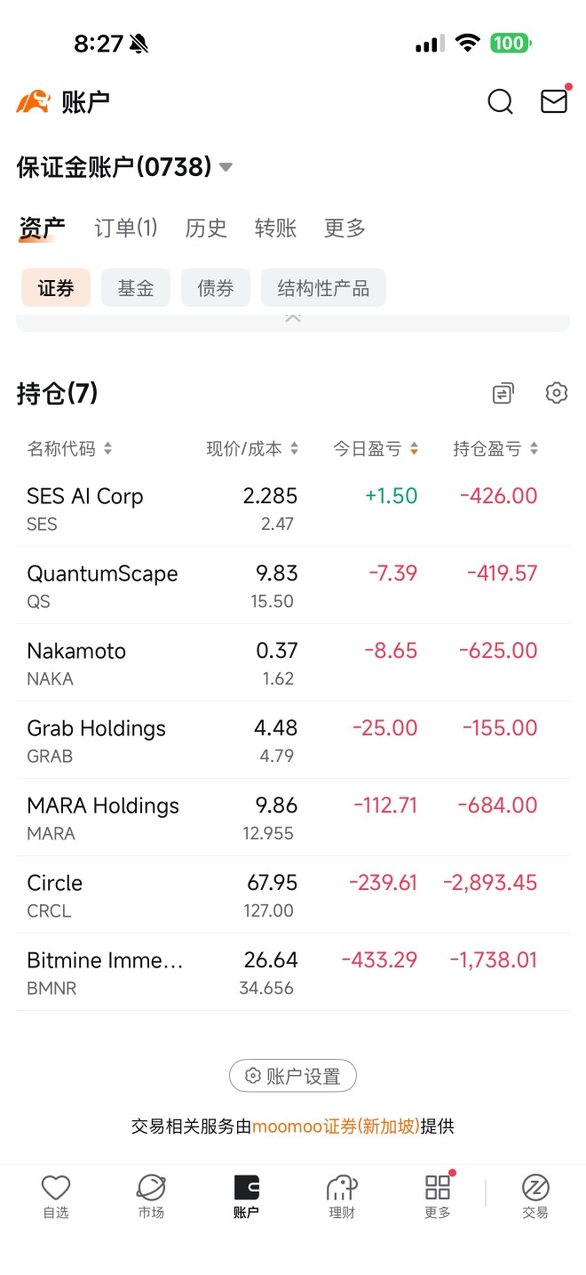
Task: Open the search magnifier icon
Action: (501, 101)
